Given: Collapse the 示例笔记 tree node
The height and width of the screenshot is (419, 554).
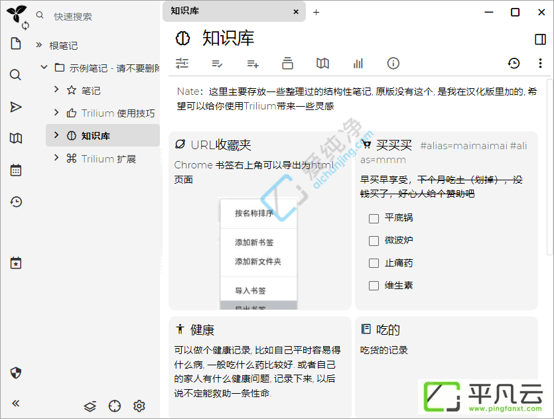Looking at the screenshot, I should tap(44, 67).
